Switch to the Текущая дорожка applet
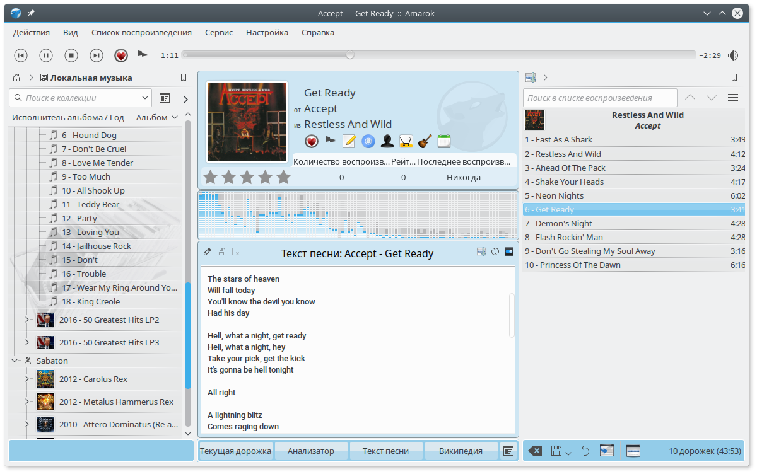This screenshot has height=474, width=757. (x=235, y=451)
